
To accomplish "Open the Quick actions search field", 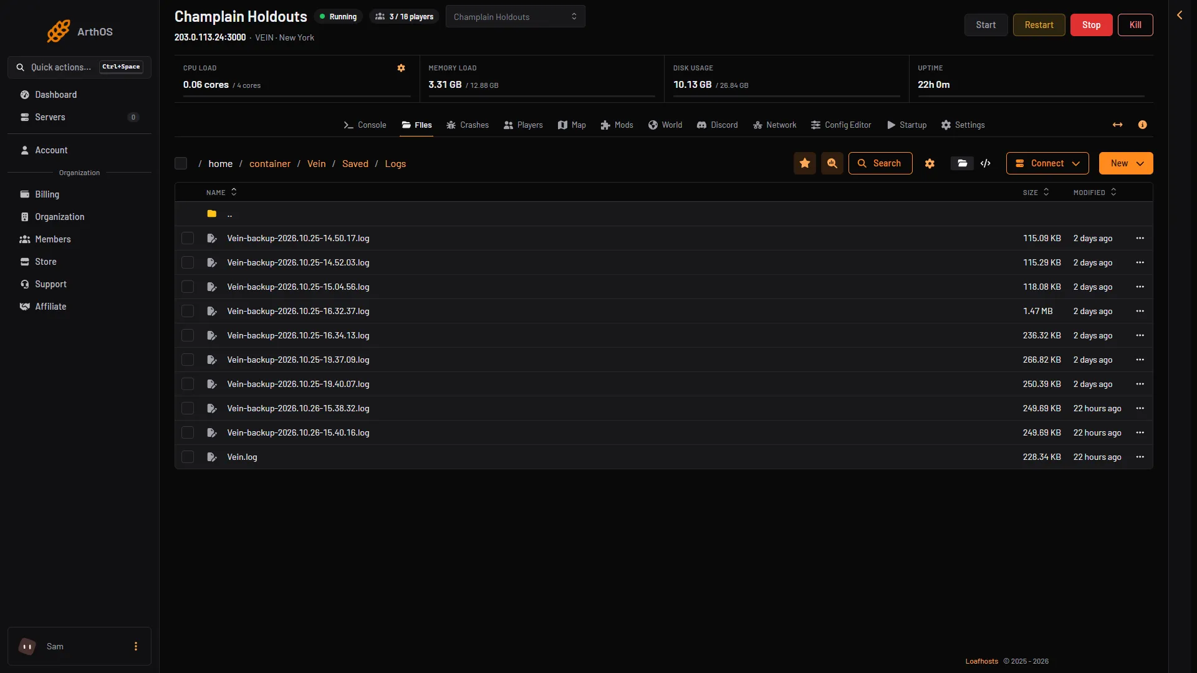I will pyautogui.click(x=79, y=67).
